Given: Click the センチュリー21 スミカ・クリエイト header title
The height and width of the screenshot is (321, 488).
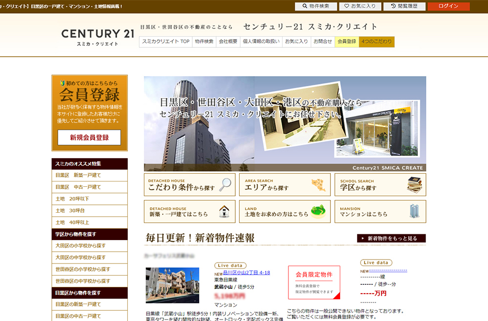Looking at the screenshot, I should tap(310, 27).
